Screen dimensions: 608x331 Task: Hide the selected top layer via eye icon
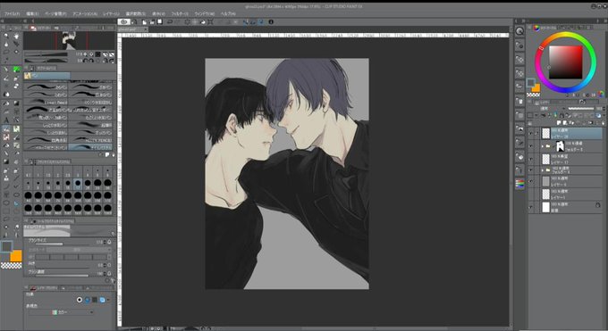click(x=531, y=134)
